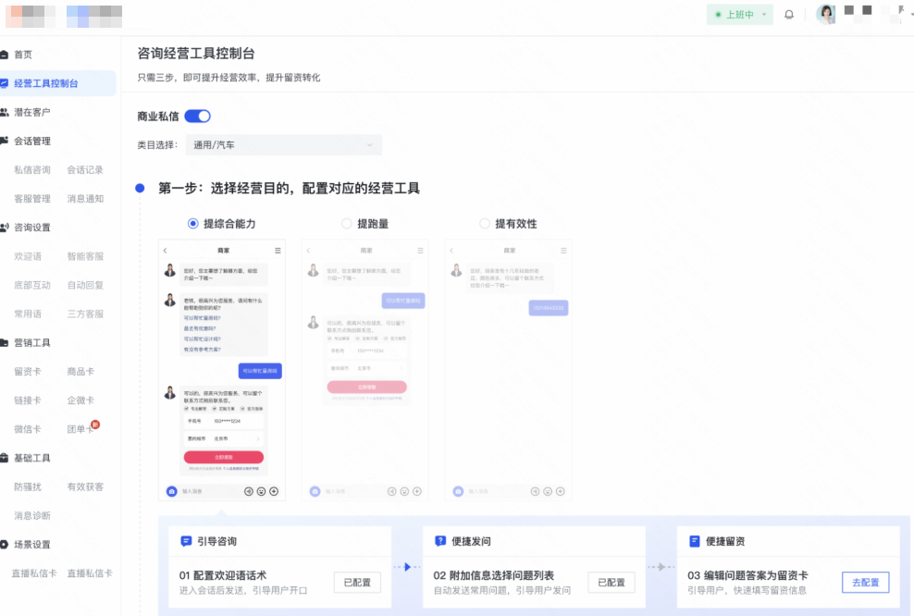This screenshot has width=914, height=616.
Task: Click the 咨询设置 icon in sidebar
Action: (4, 228)
